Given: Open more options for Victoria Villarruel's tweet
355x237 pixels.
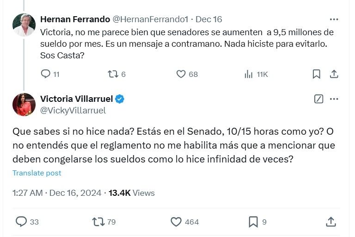Looking at the screenshot, I should click(x=334, y=99).
